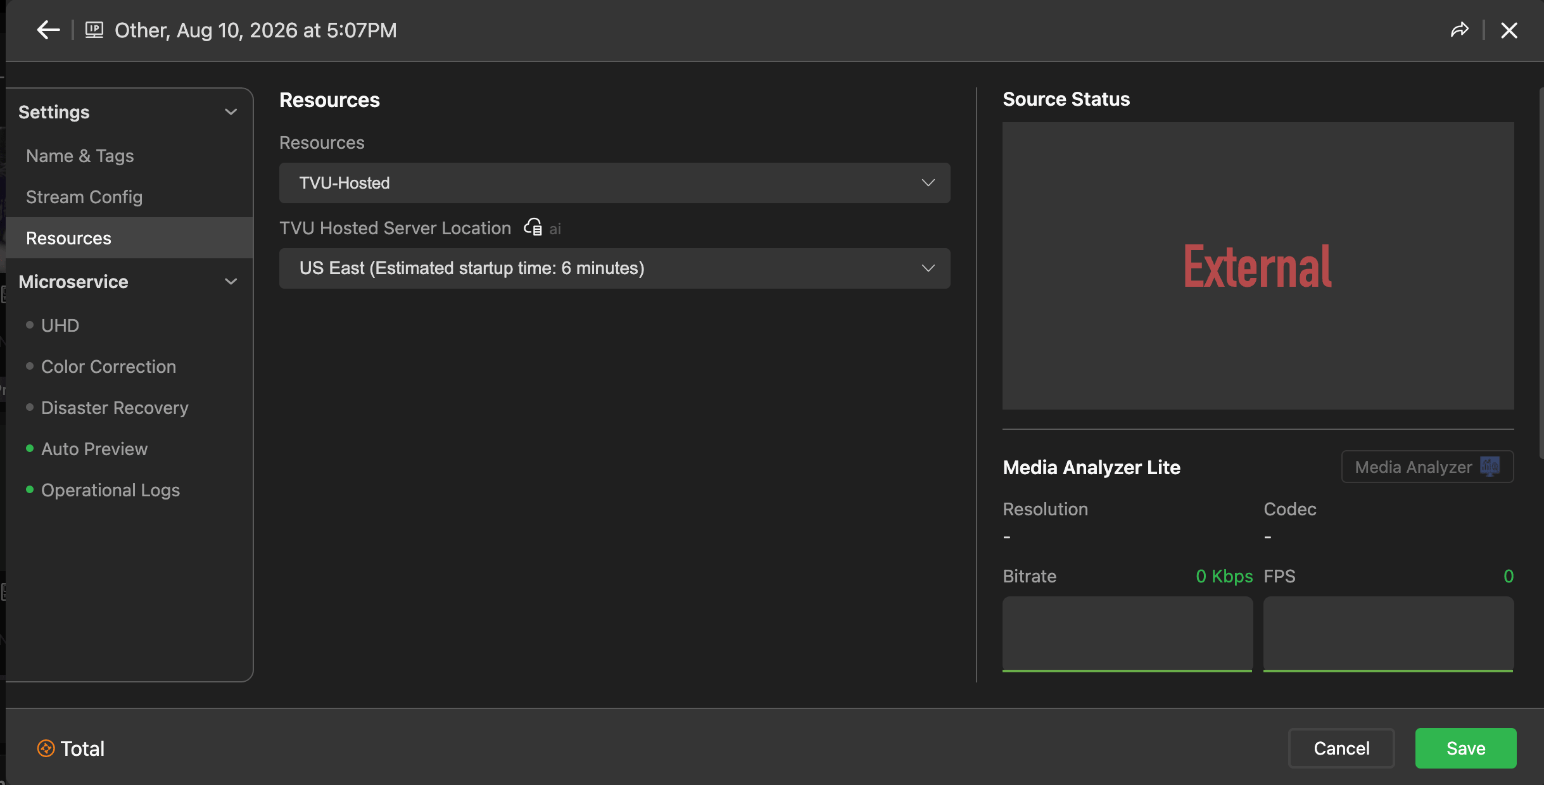Click the 'Media Analyzer Lite' heading

click(1091, 467)
